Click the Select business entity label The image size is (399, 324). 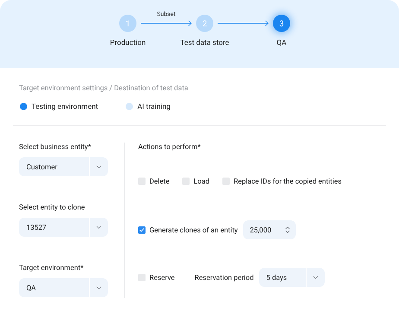[55, 146]
